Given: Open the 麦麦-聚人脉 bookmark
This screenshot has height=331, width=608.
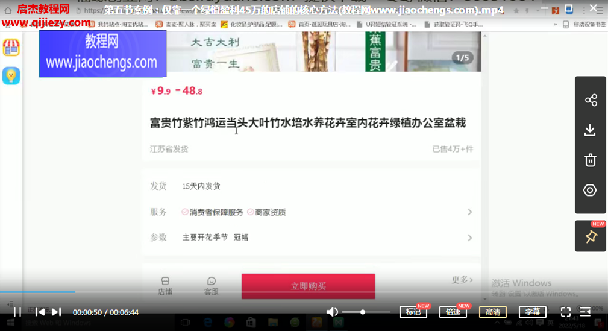Looking at the screenshot, I should click(186, 24).
